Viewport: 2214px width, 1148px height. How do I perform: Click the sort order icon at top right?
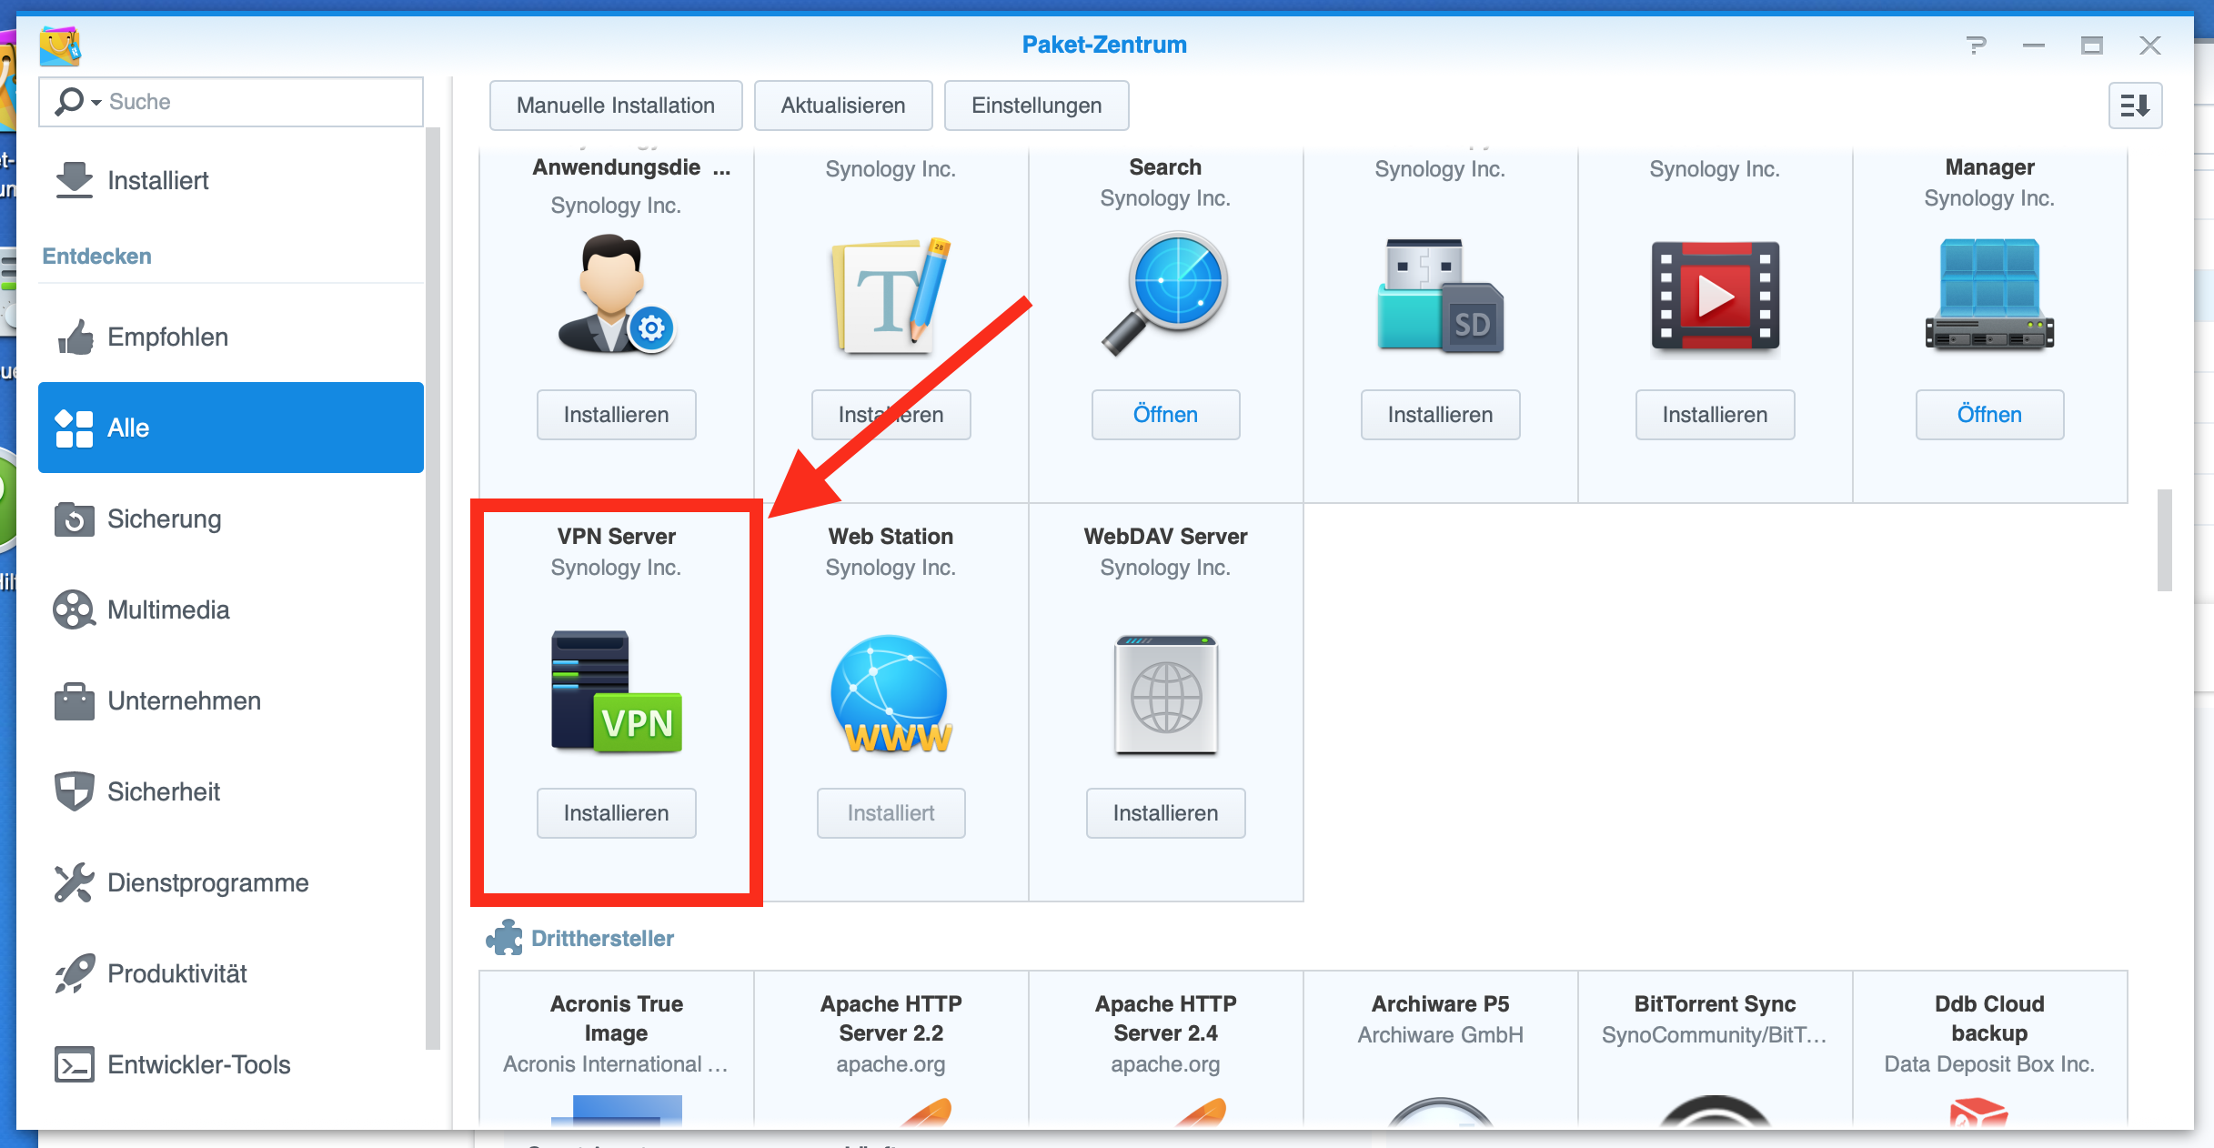(2134, 106)
